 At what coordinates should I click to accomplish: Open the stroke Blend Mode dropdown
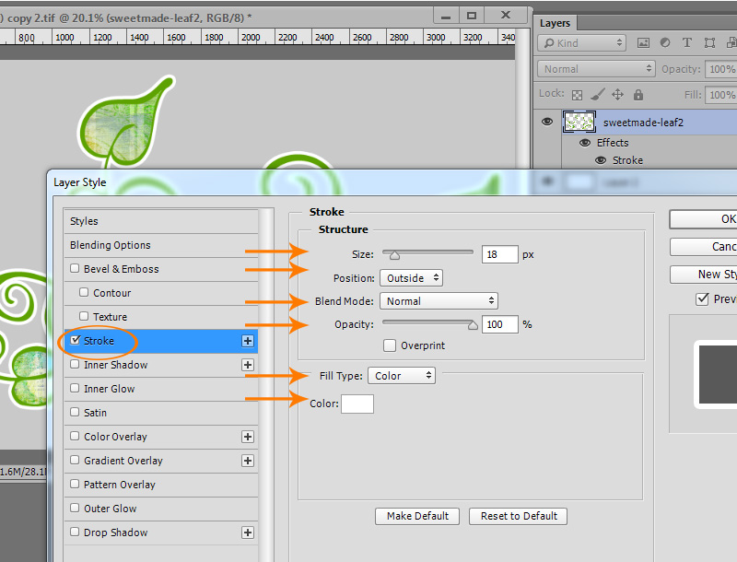pyautogui.click(x=439, y=300)
